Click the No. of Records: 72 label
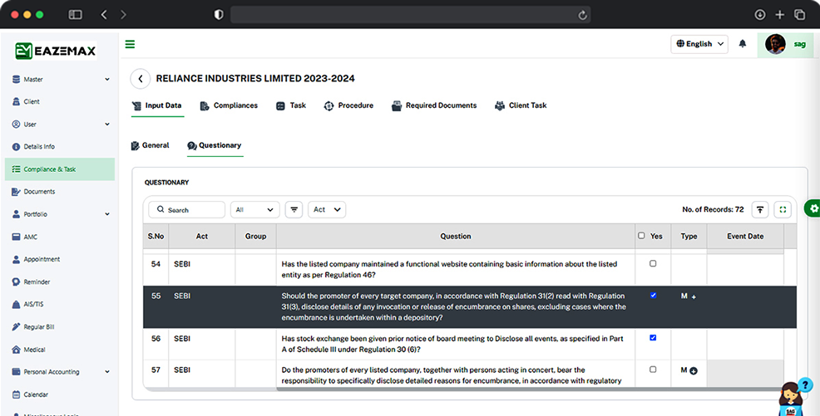Image resolution: width=820 pixels, height=416 pixels. [x=713, y=210]
